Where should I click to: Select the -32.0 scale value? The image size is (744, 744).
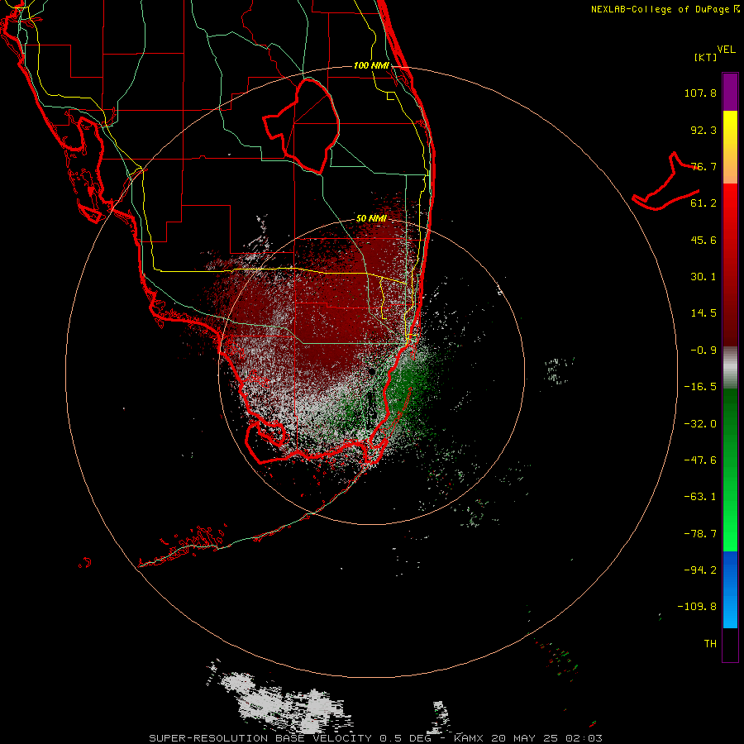[x=700, y=424]
